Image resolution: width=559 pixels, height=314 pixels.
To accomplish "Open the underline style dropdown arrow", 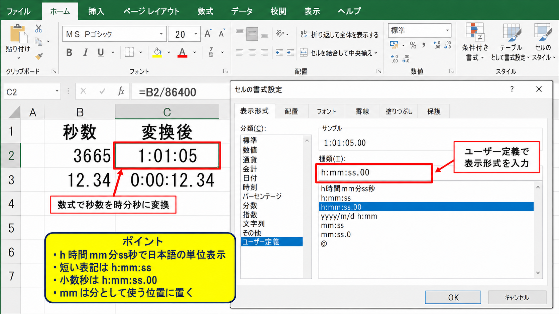I will [113, 52].
